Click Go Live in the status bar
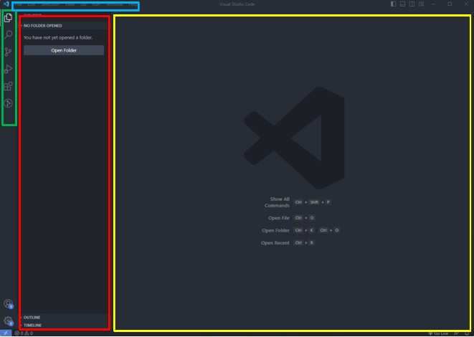This screenshot has height=337, width=474. [x=439, y=333]
